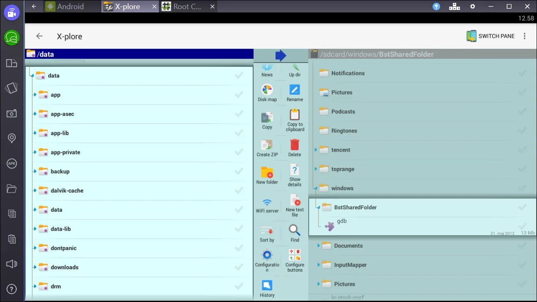Expand the dontpanic folder arrow
The width and height of the screenshot is (537, 302).
coord(35,248)
